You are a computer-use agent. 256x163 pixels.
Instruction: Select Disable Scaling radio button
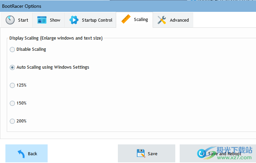[12, 49]
